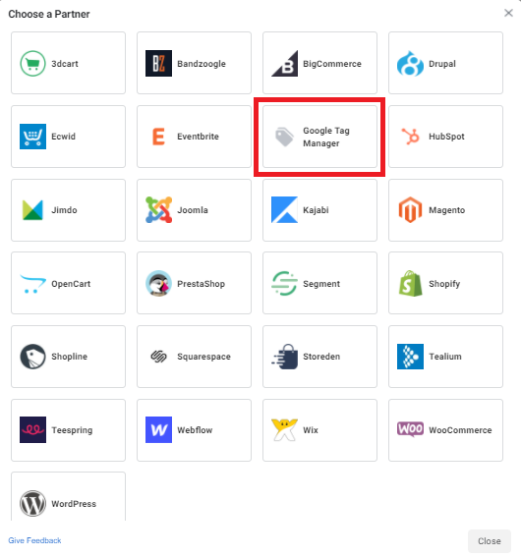Open the Give Feedback link

pyautogui.click(x=34, y=540)
